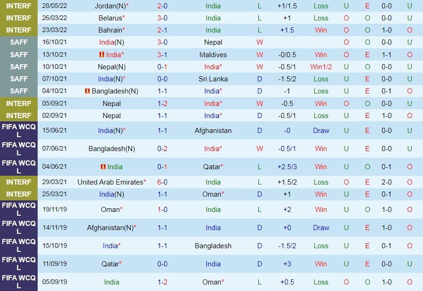Open Maldives team link on 13/10/21
Screen dimensions: 423x291
pyautogui.click(x=213, y=55)
